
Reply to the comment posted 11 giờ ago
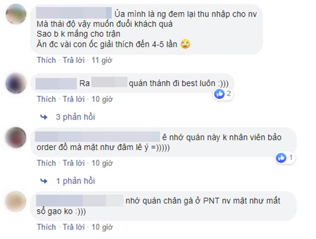pyautogui.click(x=74, y=60)
